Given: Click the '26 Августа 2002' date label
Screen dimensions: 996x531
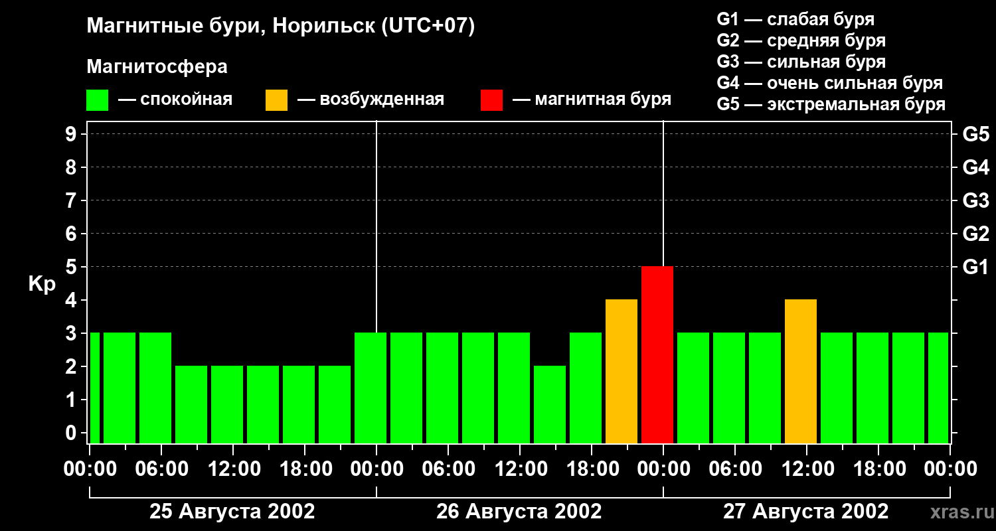Looking at the screenshot, I should coord(519,512).
